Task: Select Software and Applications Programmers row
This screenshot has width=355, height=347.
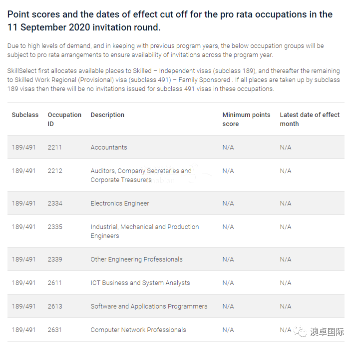Action: [176, 306]
